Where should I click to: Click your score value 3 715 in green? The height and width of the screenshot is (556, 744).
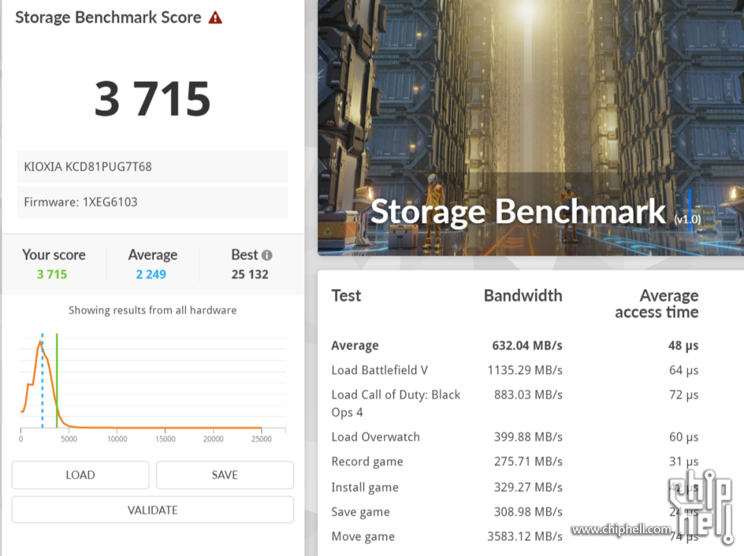(52, 275)
